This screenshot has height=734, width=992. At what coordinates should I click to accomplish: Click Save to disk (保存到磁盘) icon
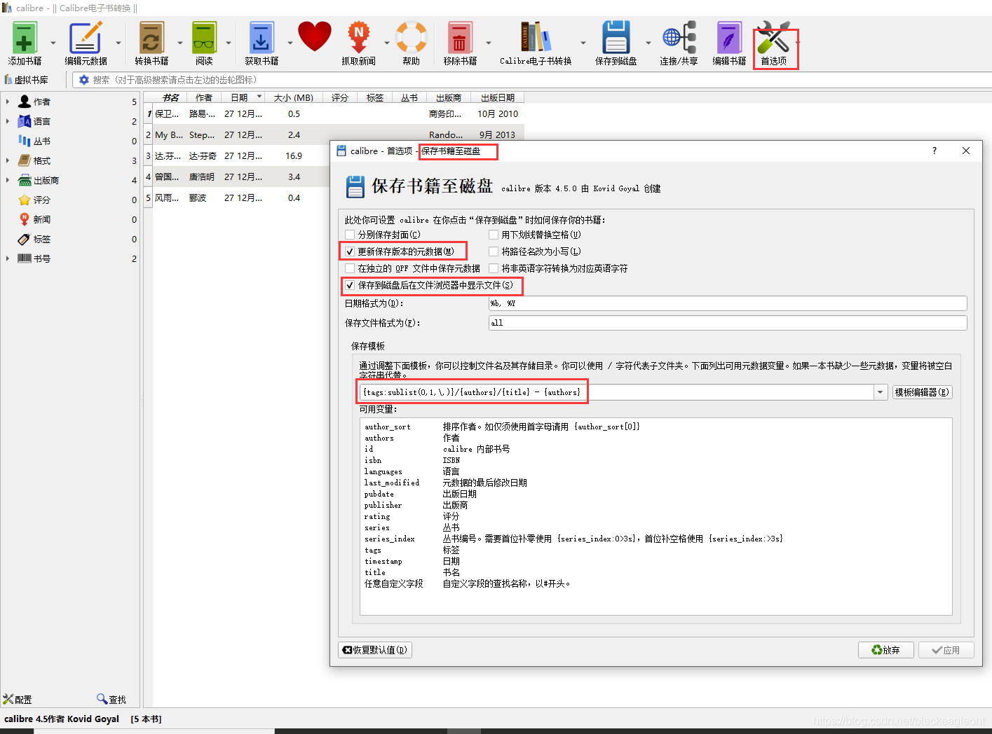[616, 38]
